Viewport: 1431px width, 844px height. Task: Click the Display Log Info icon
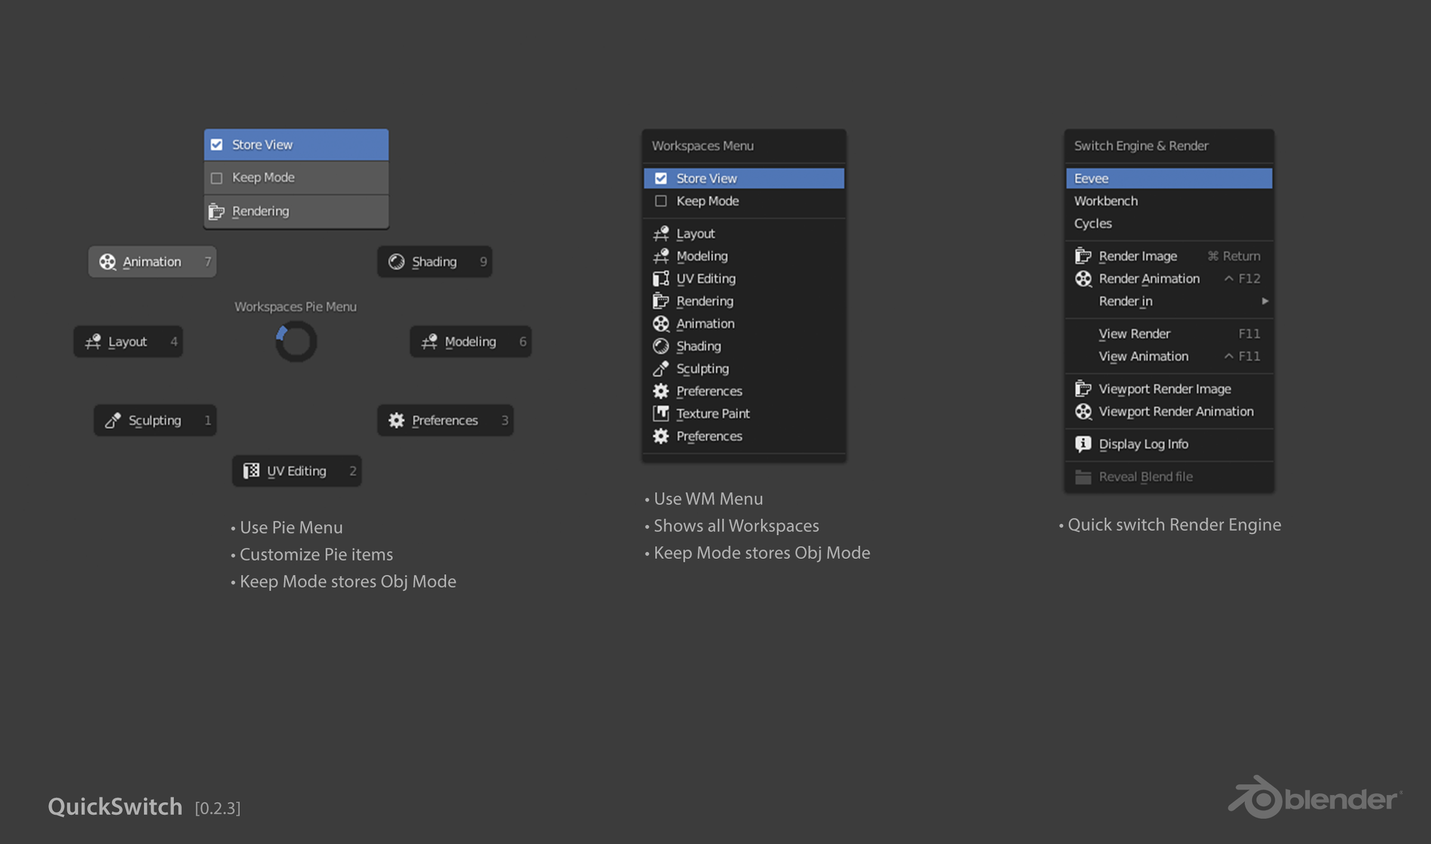pos(1083,444)
